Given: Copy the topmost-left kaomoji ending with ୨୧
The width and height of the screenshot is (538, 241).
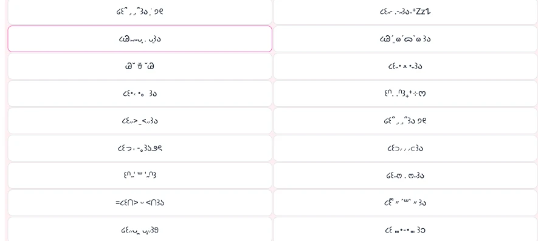Looking at the screenshot, I should tap(140, 12).
